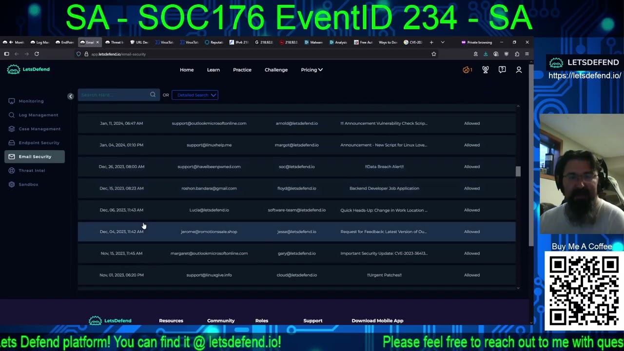Click recipient arnold@letsdefend.io
This screenshot has width=624, height=351.
(x=296, y=123)
